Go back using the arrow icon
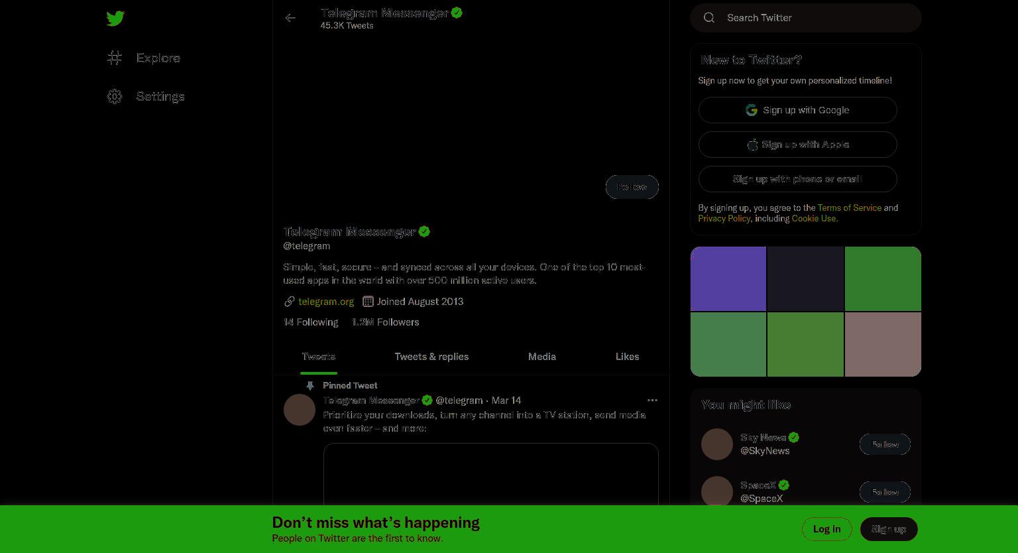This screenshot has width=1018, height=553. (290, 18)
